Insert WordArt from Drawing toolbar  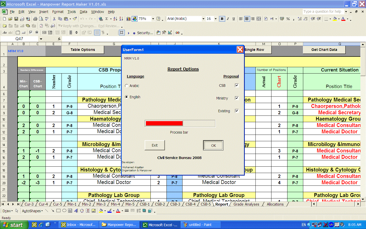76,211
